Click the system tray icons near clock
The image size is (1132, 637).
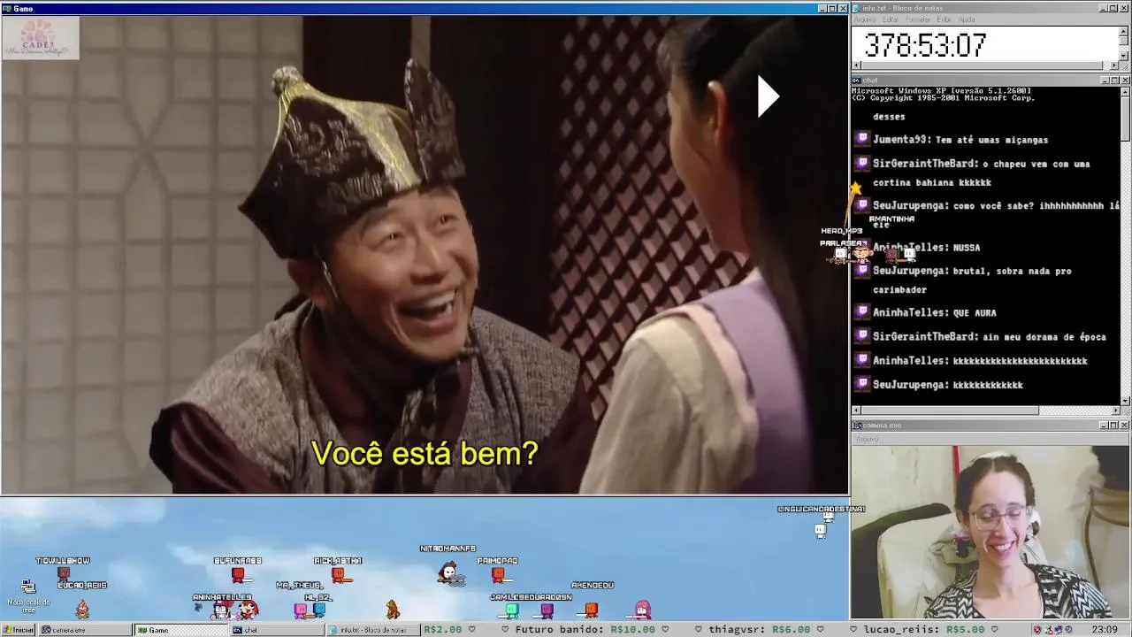pyautogui.click(x=1054, y=630)
